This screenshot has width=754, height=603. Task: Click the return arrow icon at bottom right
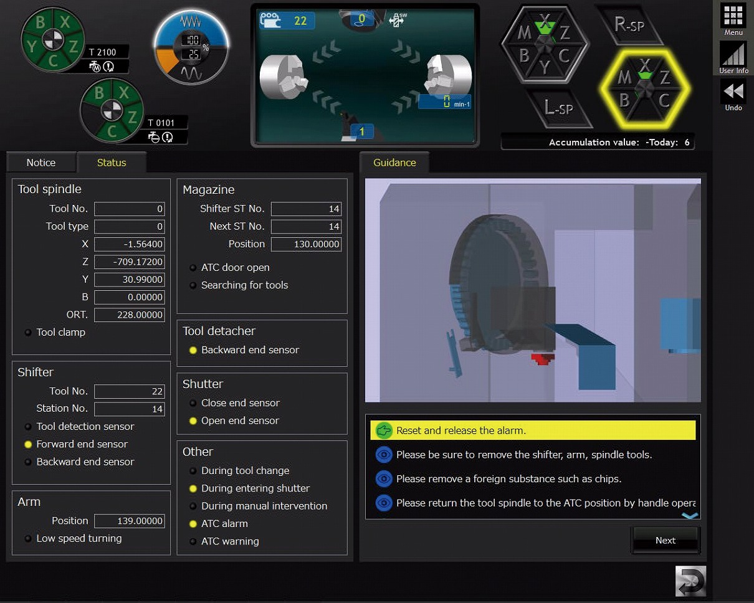690,581
